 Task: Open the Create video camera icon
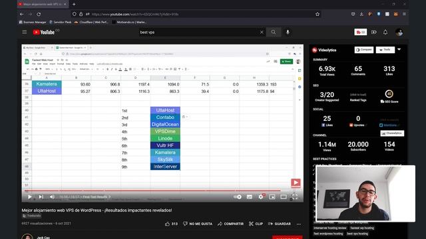[374, 33]
